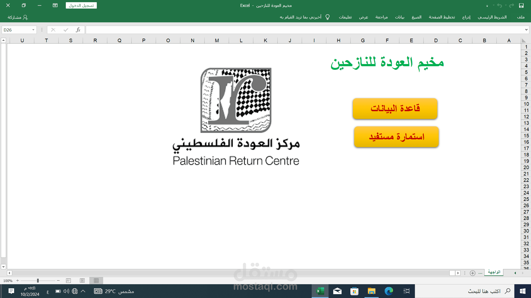
Task: Click the Cancel X icon in formula bar
Action: tap(53, 30)
